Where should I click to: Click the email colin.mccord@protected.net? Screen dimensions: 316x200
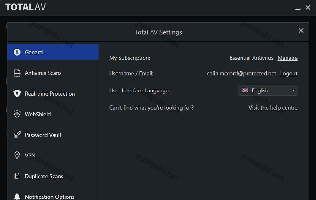241,73
